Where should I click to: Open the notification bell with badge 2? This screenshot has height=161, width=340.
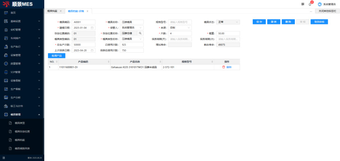(x=310, y=4)
